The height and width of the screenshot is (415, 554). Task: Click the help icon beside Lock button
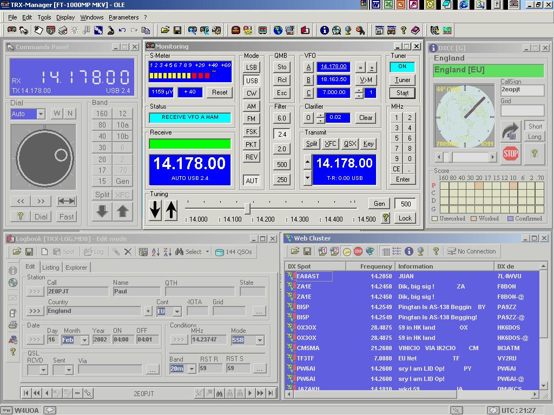click(385, 218)
